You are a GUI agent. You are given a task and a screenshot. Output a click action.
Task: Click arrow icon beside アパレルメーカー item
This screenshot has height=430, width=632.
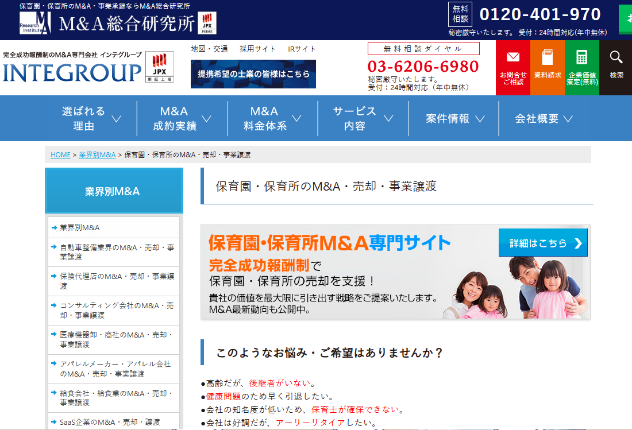pos(54,363)
